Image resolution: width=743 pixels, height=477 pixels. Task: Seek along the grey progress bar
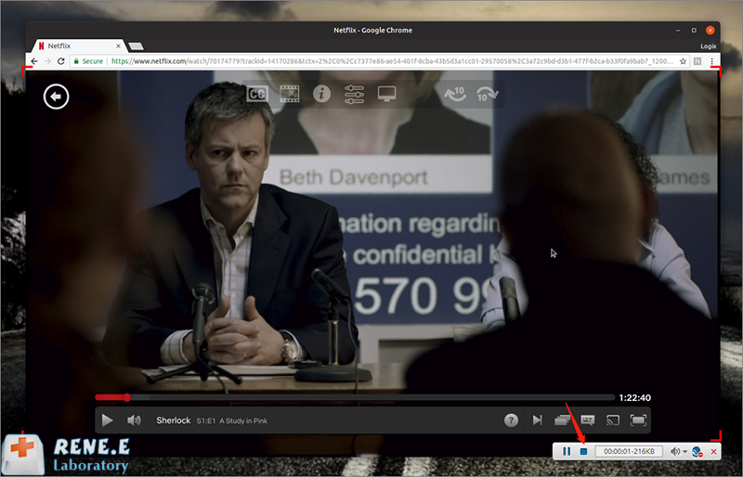click(x=355, y=397)
